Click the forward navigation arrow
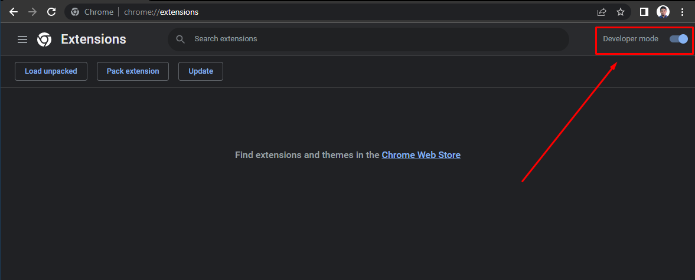Screen dimensions: 695x280 [32, 12]
